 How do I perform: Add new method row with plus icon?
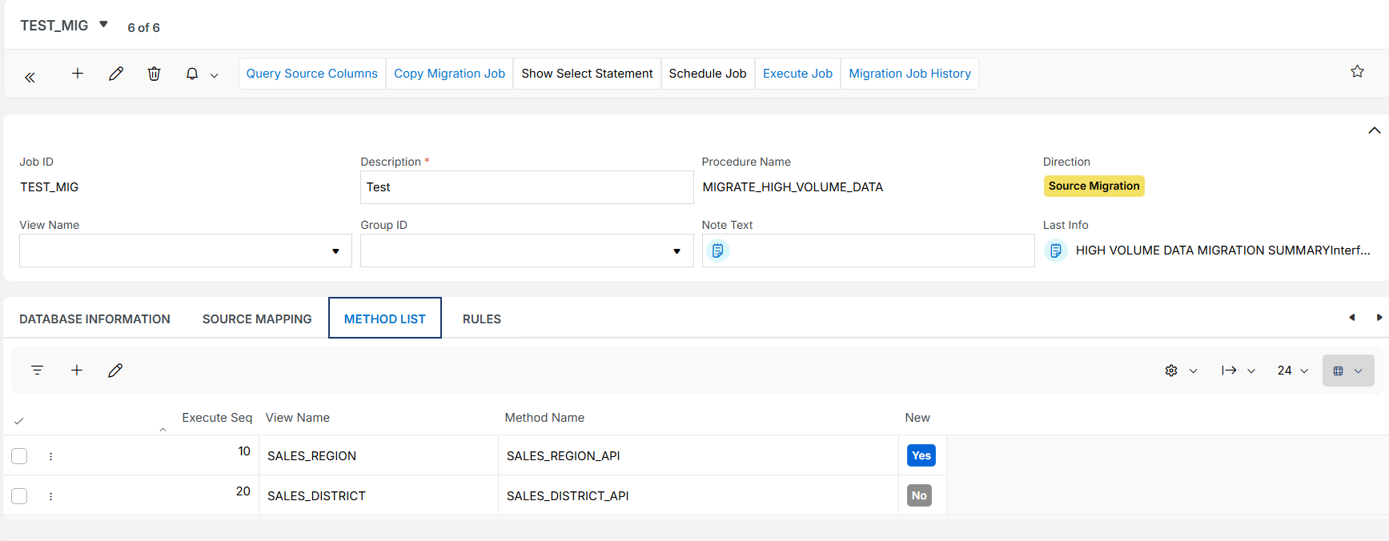click(x=77, y=371)
